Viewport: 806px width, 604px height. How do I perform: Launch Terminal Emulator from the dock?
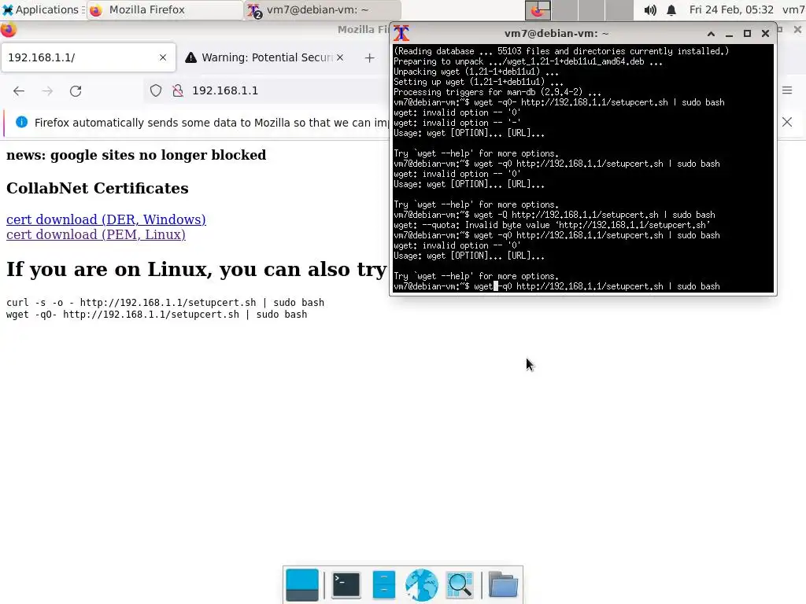tap(346, 585)
